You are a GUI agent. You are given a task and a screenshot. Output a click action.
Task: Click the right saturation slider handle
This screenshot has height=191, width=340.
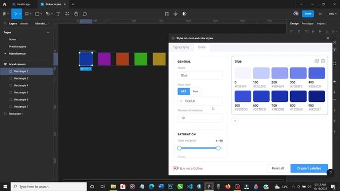[x=218, y=148]
